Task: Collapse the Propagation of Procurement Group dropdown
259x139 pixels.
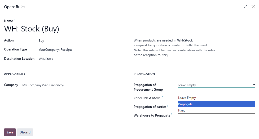Action: [x=216, y=85]
